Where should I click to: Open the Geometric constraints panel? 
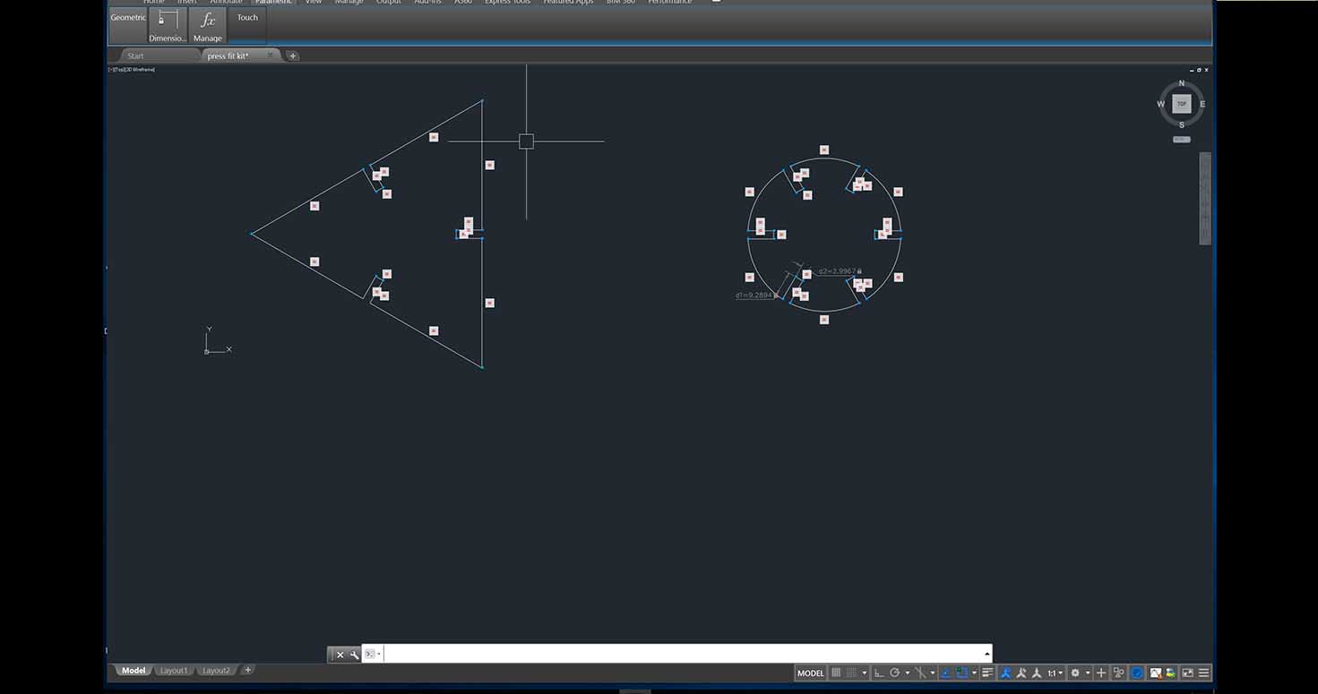click(x=127, y=25)
